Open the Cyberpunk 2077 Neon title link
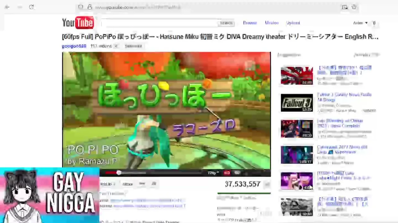 [x=342, y=150]
